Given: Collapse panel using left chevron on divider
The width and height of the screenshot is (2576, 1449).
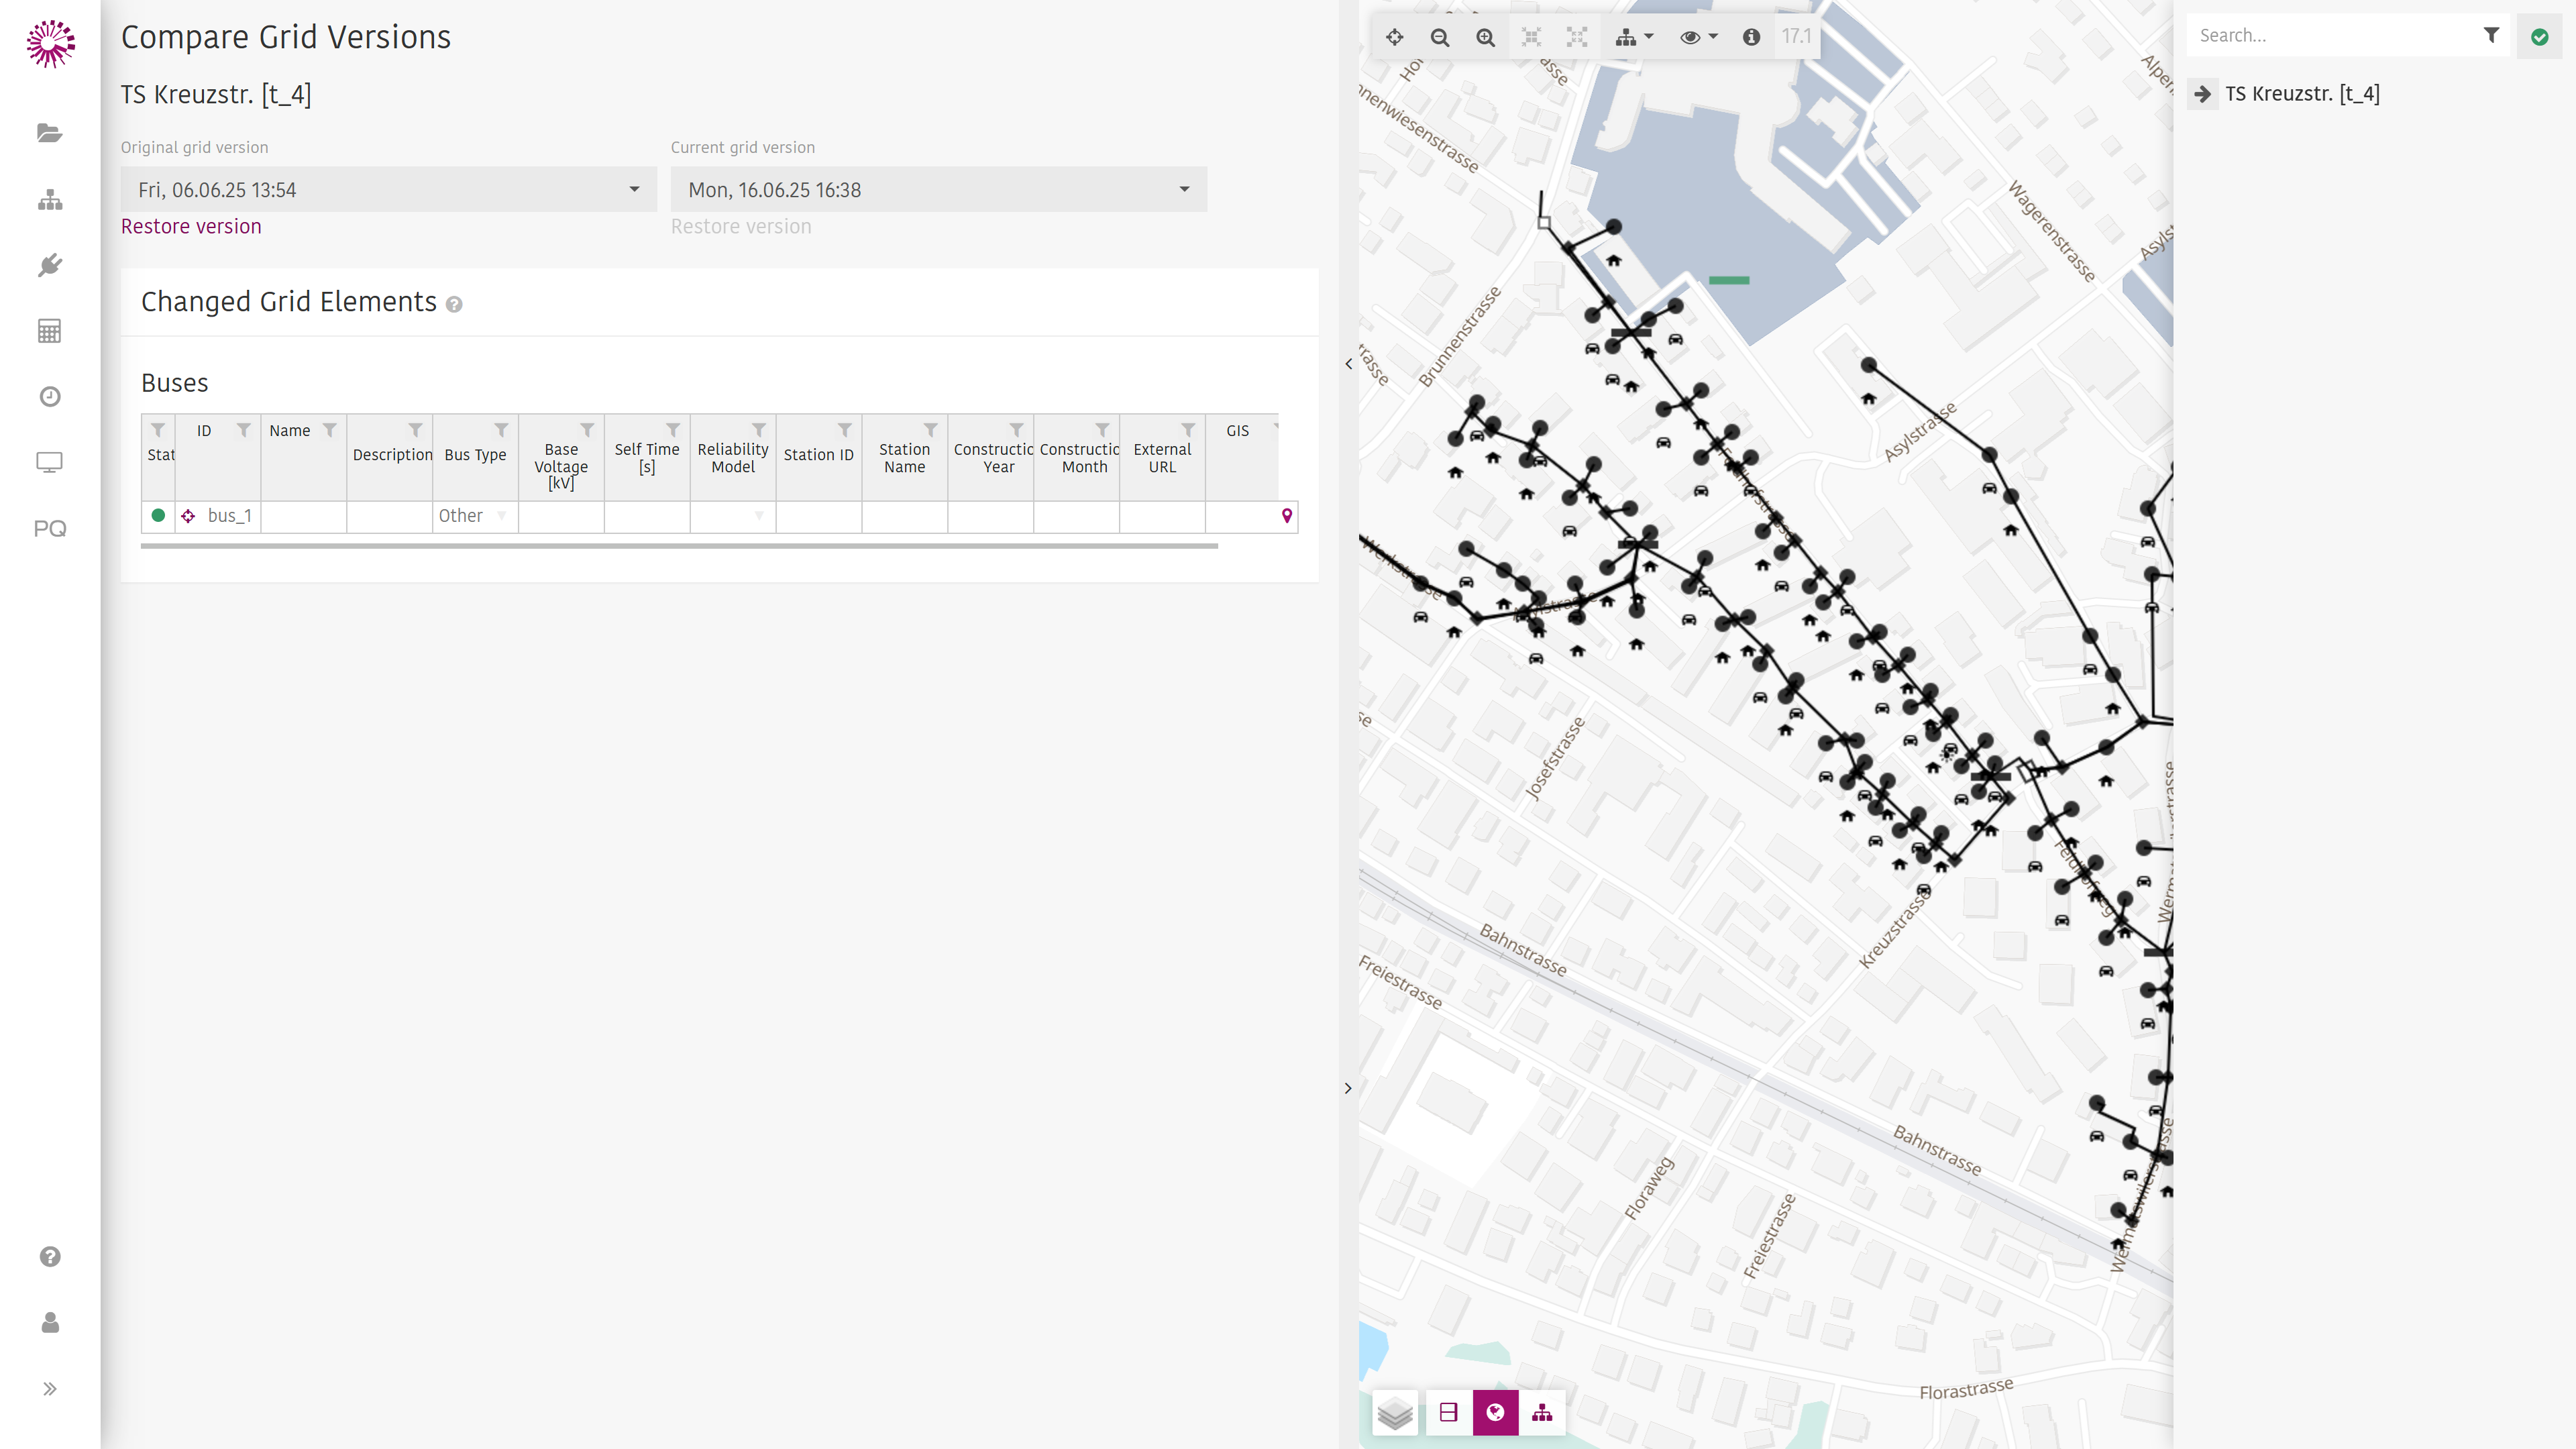Looking at the screenshot, I should pyautogui.click(x=1348, y=364).
